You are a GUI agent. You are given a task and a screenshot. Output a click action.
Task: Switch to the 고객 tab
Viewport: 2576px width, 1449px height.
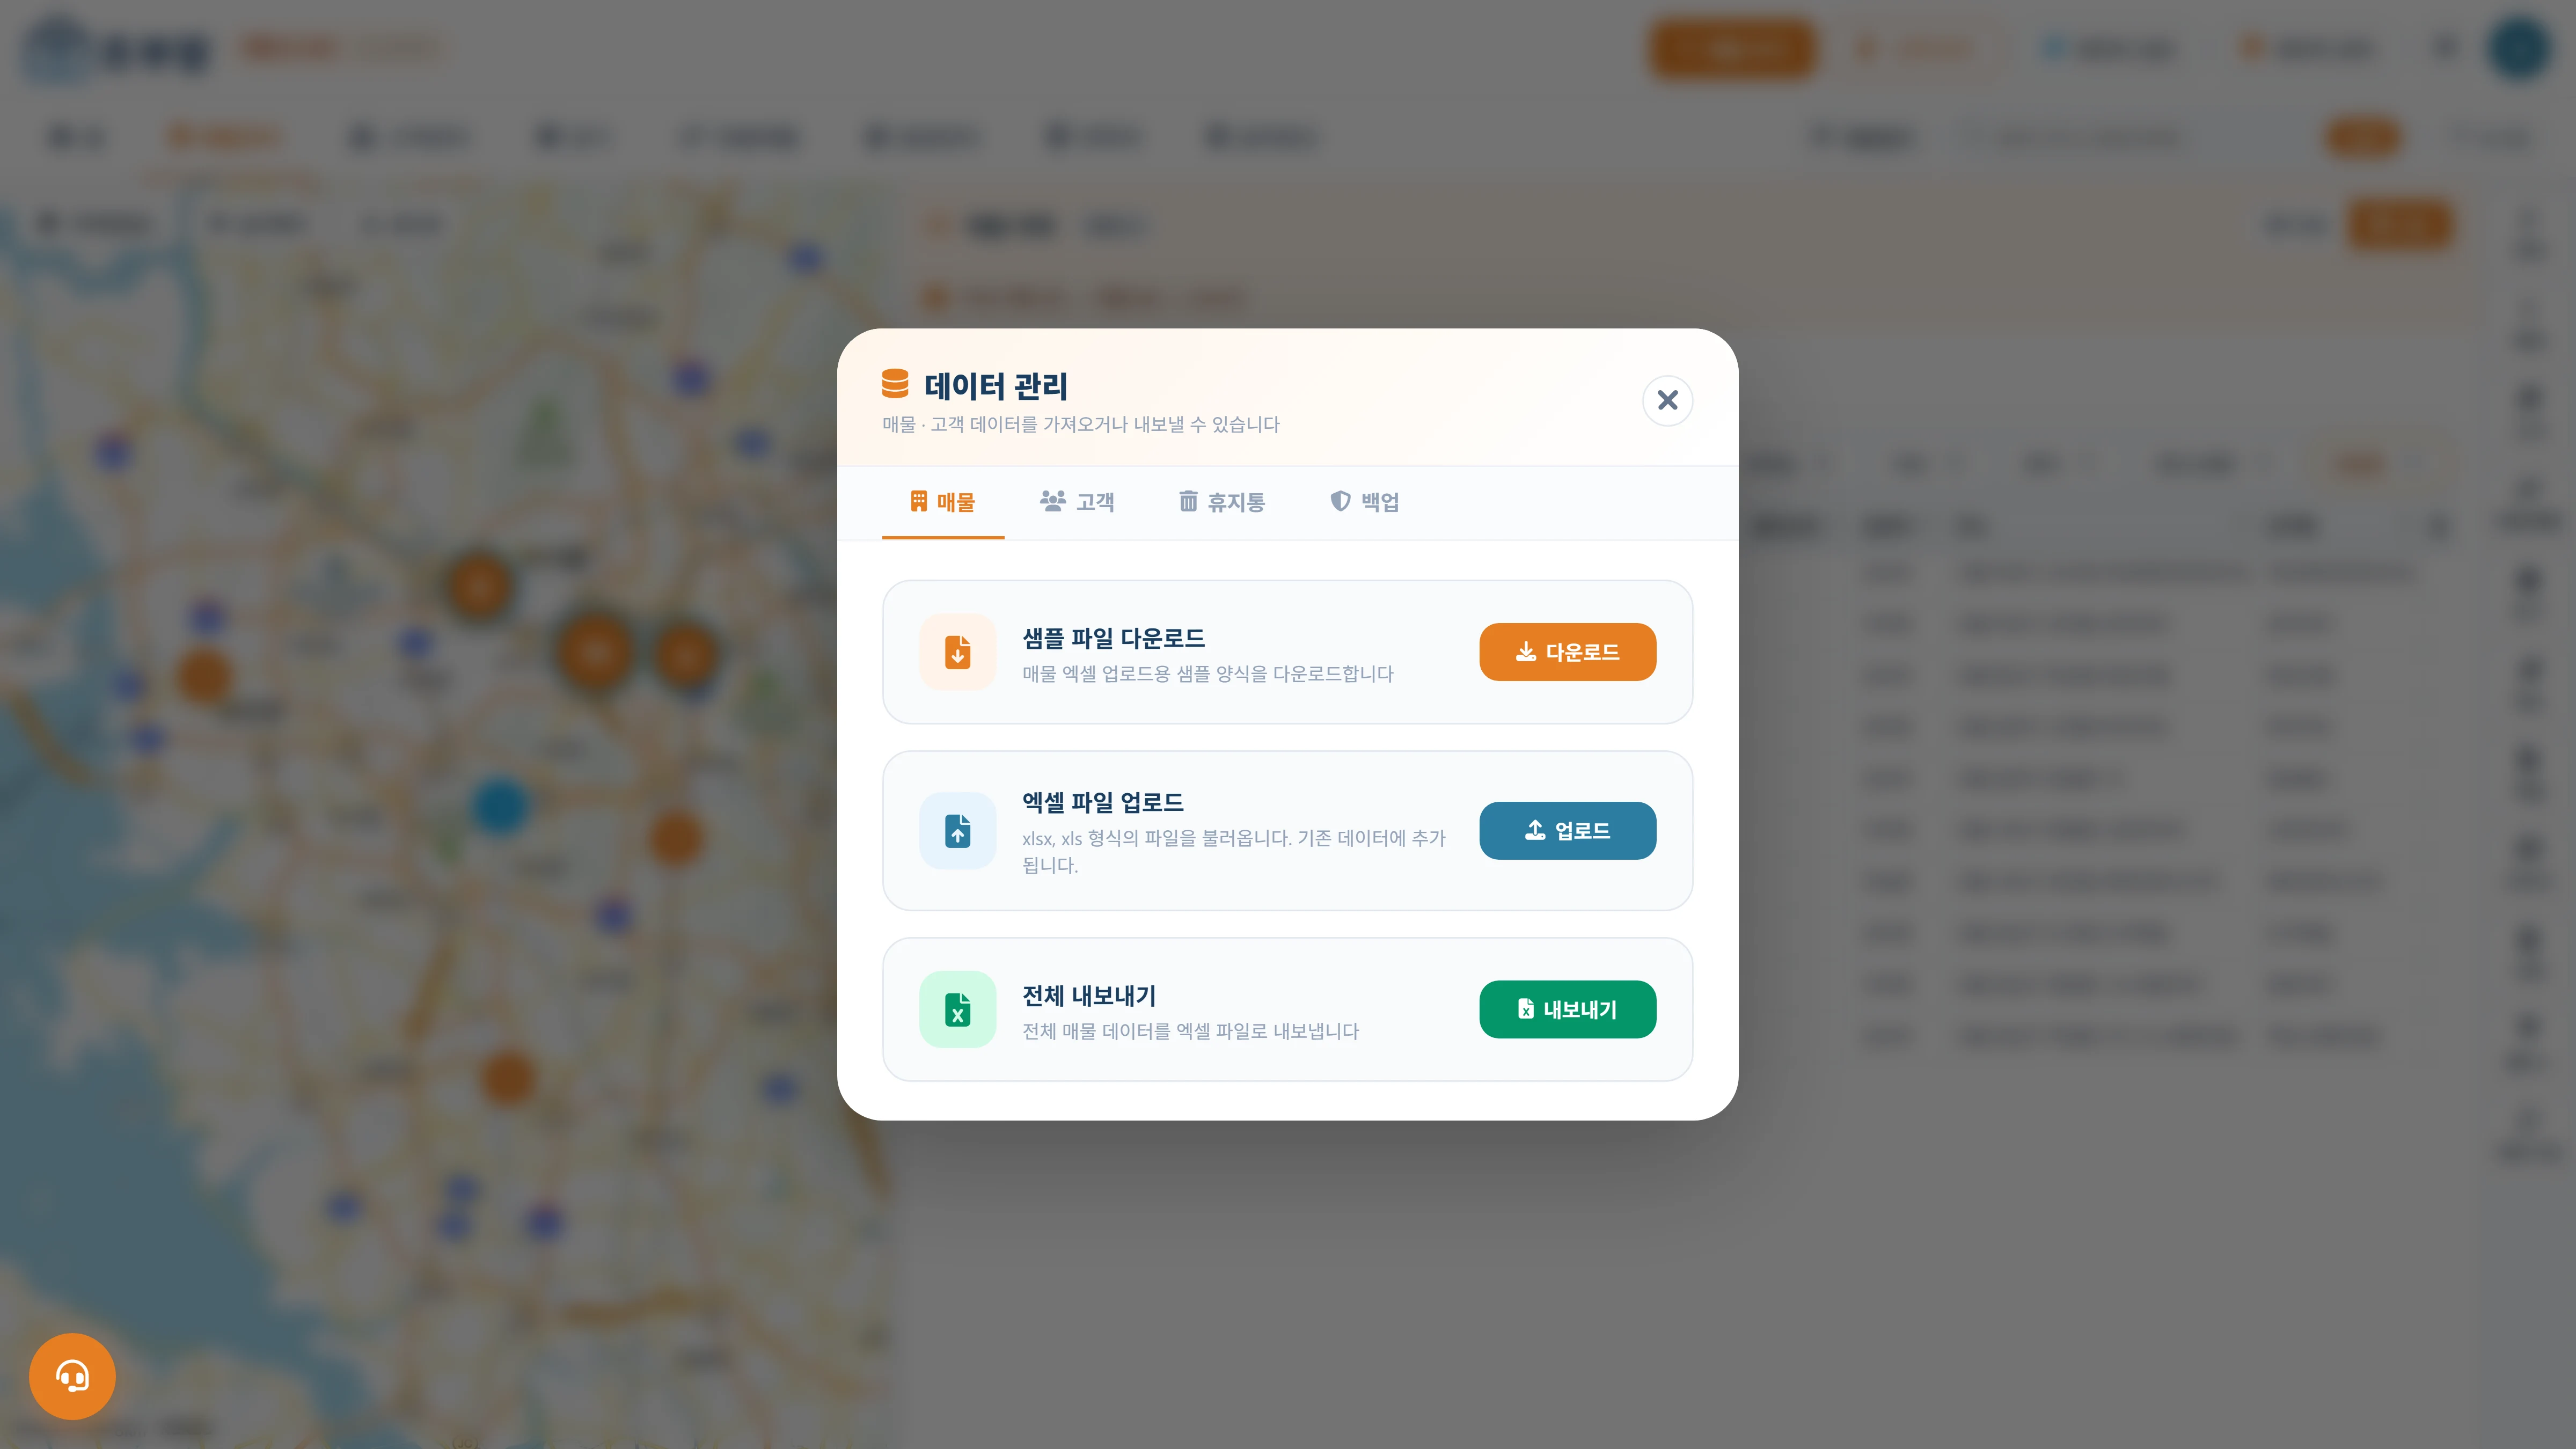pos(1077,502)
